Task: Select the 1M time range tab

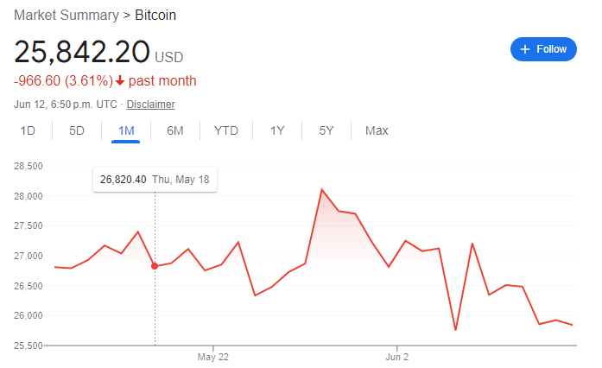Action: 126,130
